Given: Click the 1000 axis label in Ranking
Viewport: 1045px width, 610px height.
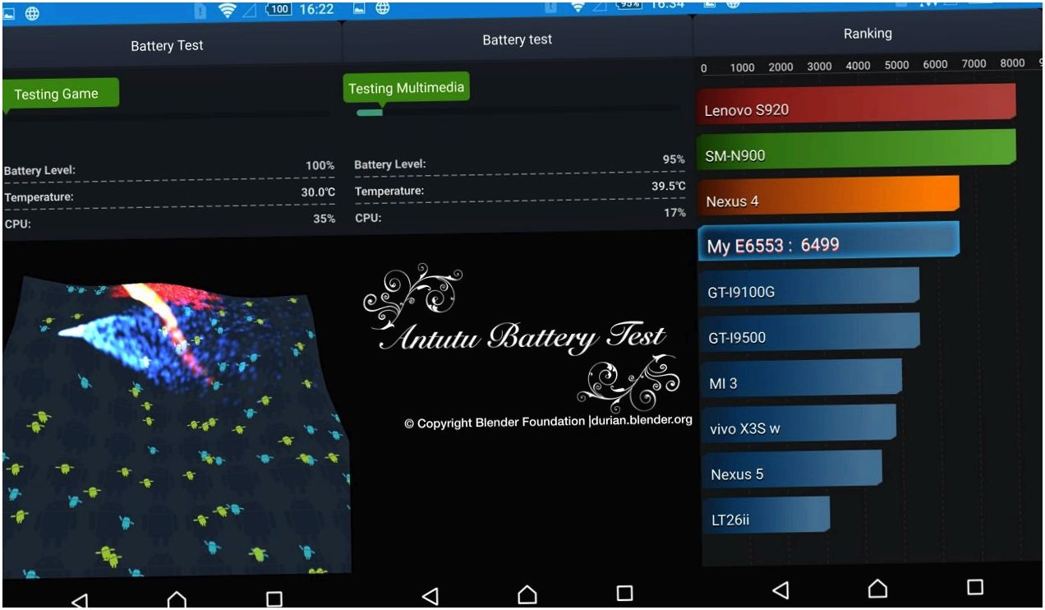Looking at the screenshot, I should point(742,68).
